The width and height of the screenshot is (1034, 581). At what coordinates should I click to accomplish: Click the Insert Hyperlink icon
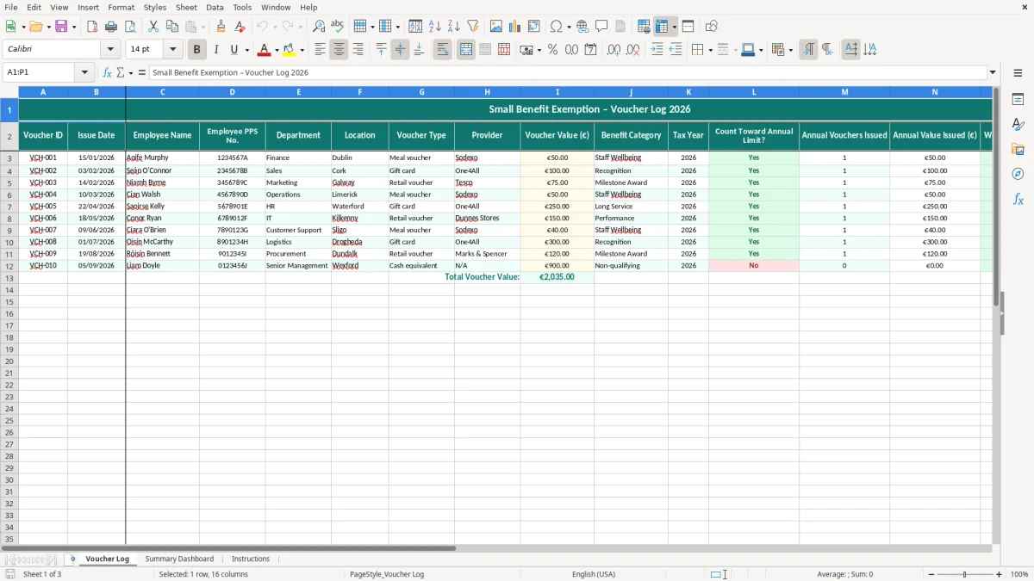(x=582, y=27)
